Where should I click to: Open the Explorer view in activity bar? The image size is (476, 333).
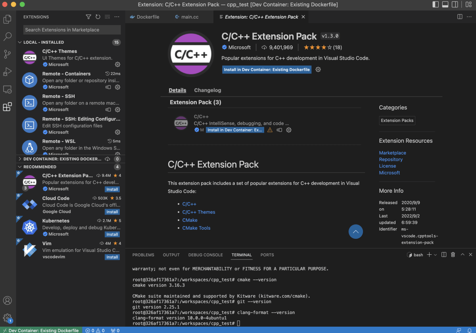[x=8, y=19]
